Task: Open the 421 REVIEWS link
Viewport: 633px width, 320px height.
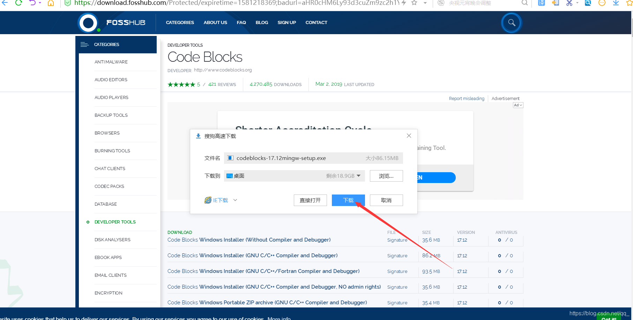Action: (222, 84)
